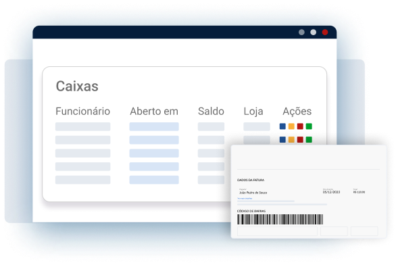Click yellow action square in second Caixas row
Image resolution: width=396 pixels, height=265 pixels.
(x=291, y=139)
